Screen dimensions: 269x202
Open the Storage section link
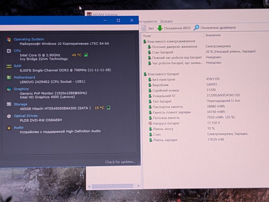coord(20,104)
